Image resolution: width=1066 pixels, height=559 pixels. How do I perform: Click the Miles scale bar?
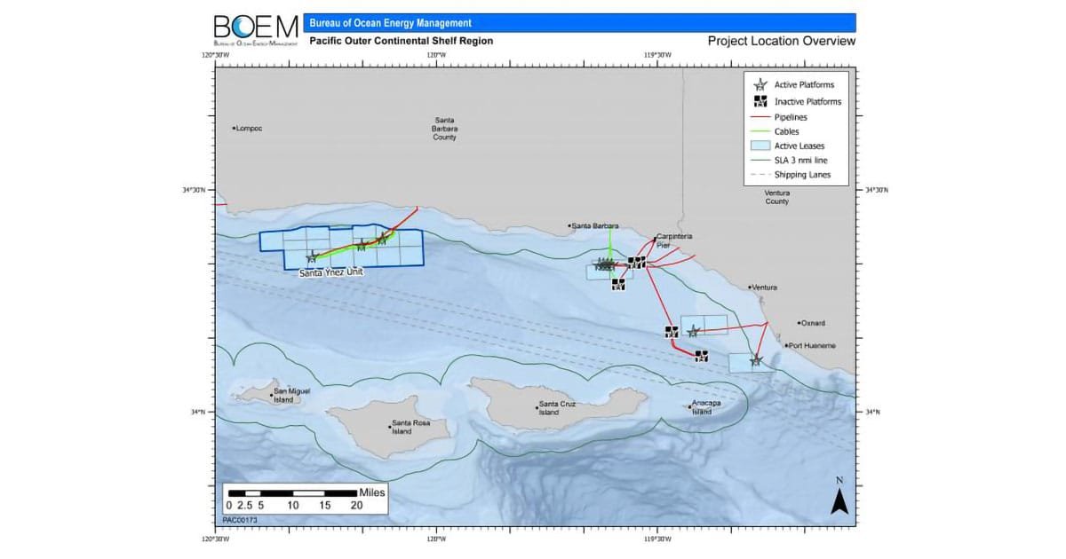pos(293,492)
